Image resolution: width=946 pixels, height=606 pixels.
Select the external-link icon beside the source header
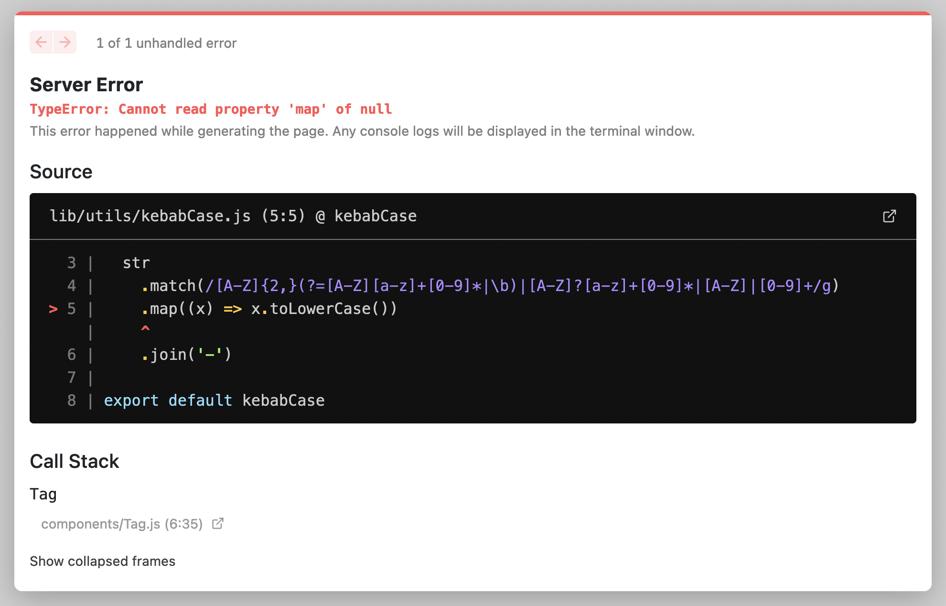click(889, 216)
